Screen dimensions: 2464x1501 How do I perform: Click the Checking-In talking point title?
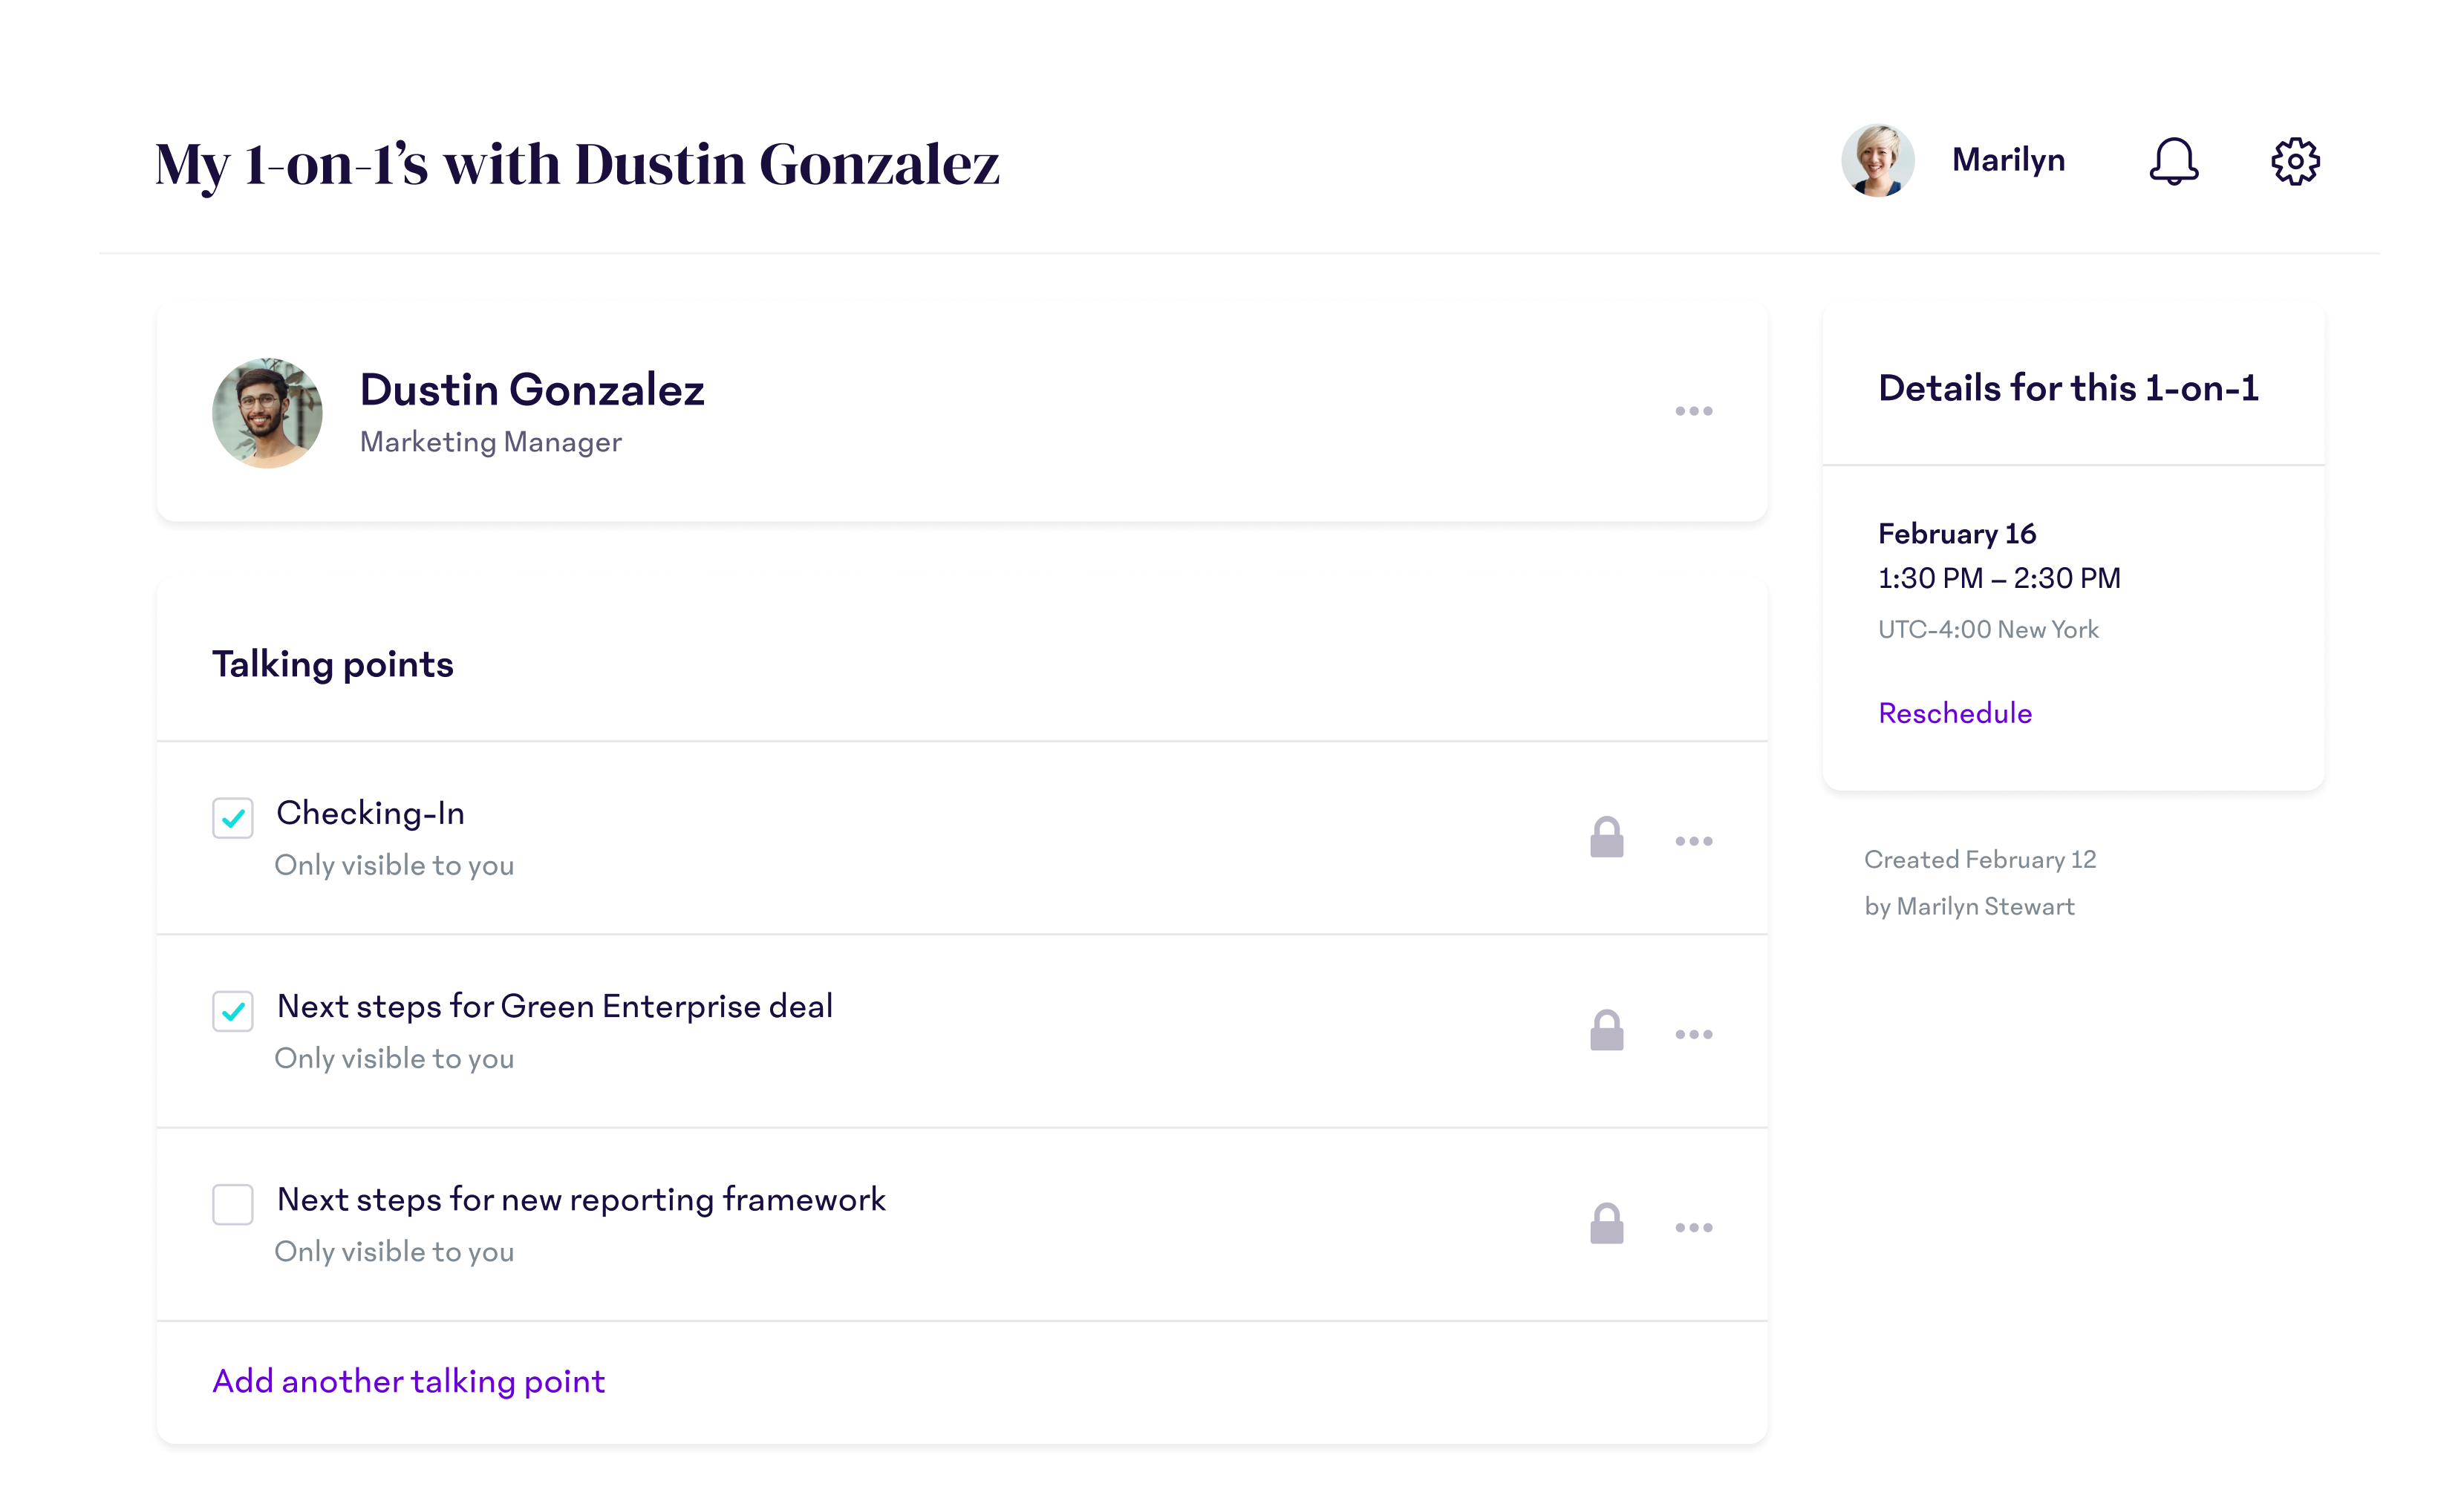370,812
